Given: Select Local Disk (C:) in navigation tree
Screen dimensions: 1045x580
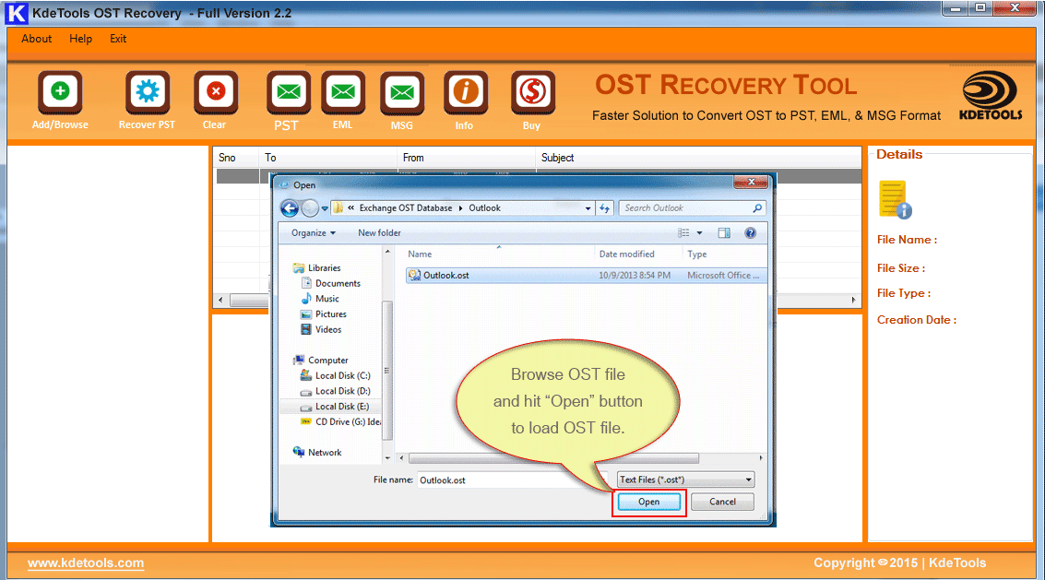Looking at the screenshot, I should 342,375.
